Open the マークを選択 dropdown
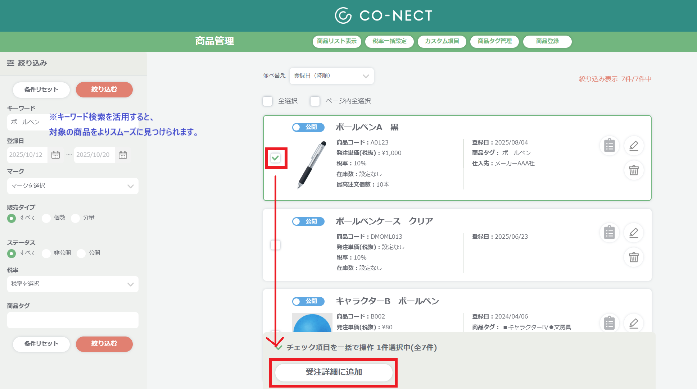The image size is (697, 389). [73, 186]
